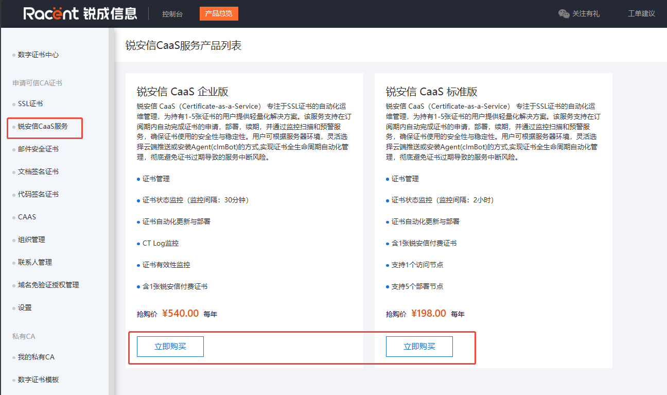The height and width of the screenshot is (395, 667).
Task: Open 域名免验证授权管理 sidebar item
Action: pyautogui.click(x=48, y=285)
